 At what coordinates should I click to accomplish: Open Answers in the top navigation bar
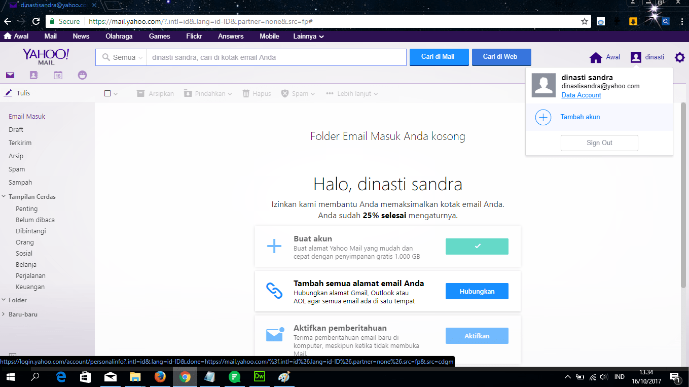(231, 37)
